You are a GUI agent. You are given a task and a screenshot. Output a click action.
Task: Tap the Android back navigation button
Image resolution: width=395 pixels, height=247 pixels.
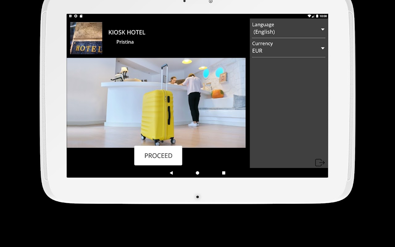click(x=171, y=173)
